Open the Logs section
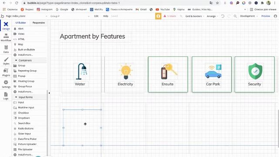 click(x=6, y=96)
